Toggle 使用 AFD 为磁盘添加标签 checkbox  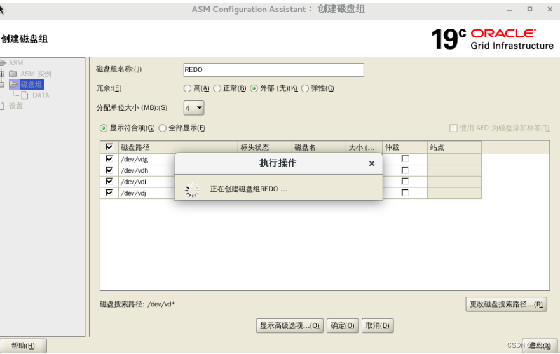coord(453,128)
